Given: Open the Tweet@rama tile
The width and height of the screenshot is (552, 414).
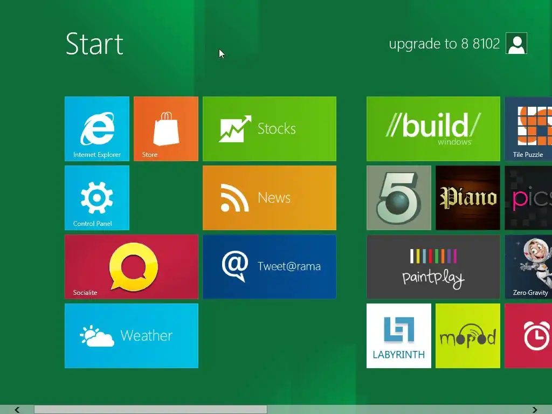Looking at the screenshot, I should [x=270, y=267].
